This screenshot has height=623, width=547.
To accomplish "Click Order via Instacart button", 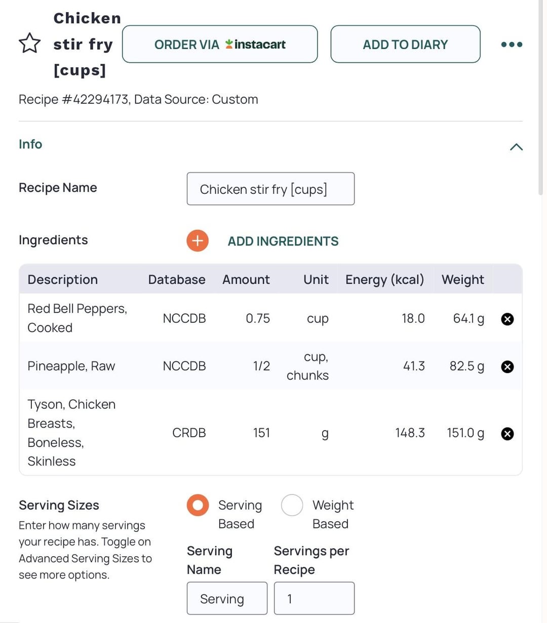I will pyautogui.click(x=220, y=45).
